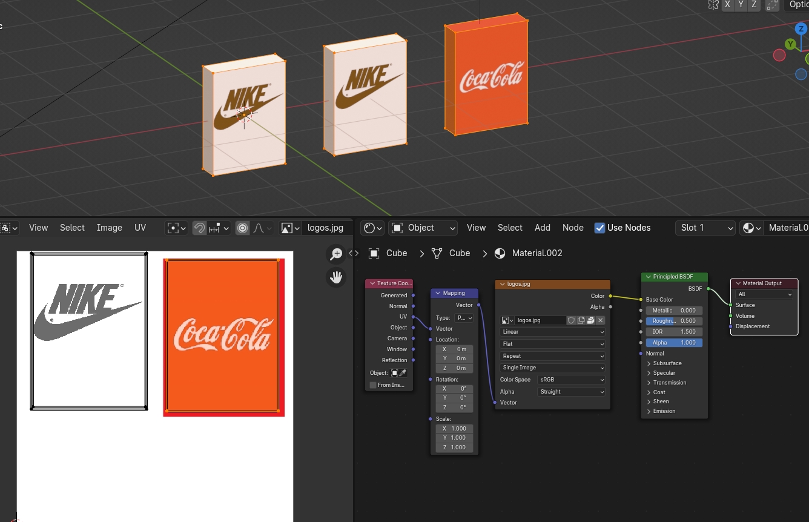Toggle X axis mirror in the 3D viewport
This screenshot has width=809, height=522.
click(727, 5)
